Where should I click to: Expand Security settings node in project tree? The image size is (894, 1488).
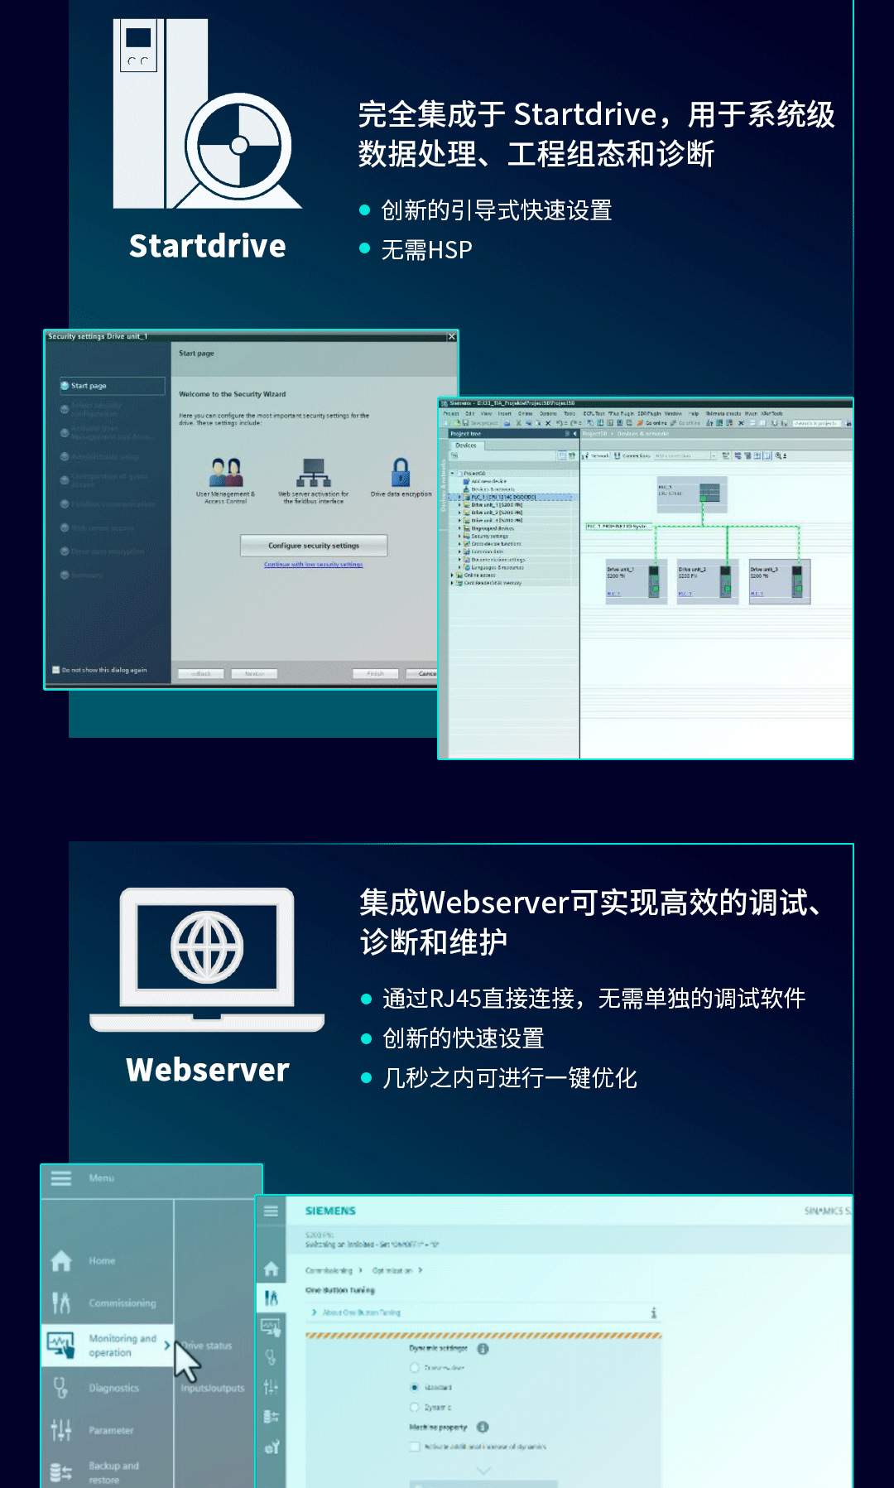pos(459,536)
